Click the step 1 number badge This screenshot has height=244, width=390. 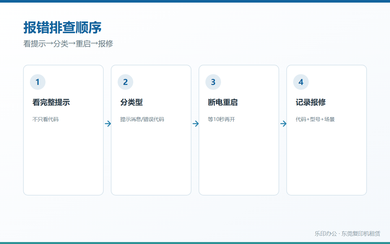(x=38, y=82)
